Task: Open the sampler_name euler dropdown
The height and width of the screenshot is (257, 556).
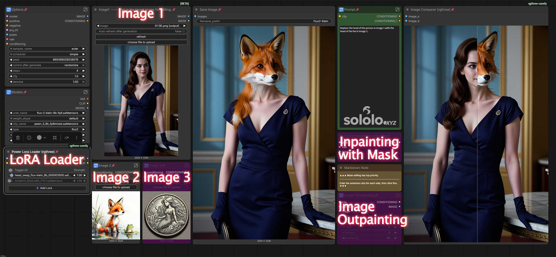Action: 47,49
